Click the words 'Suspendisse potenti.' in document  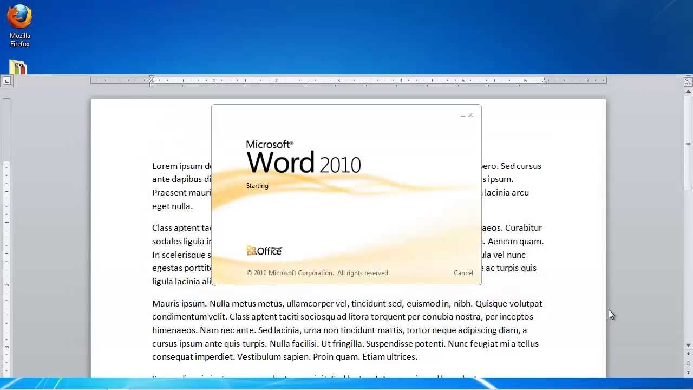tap(405, 344)
